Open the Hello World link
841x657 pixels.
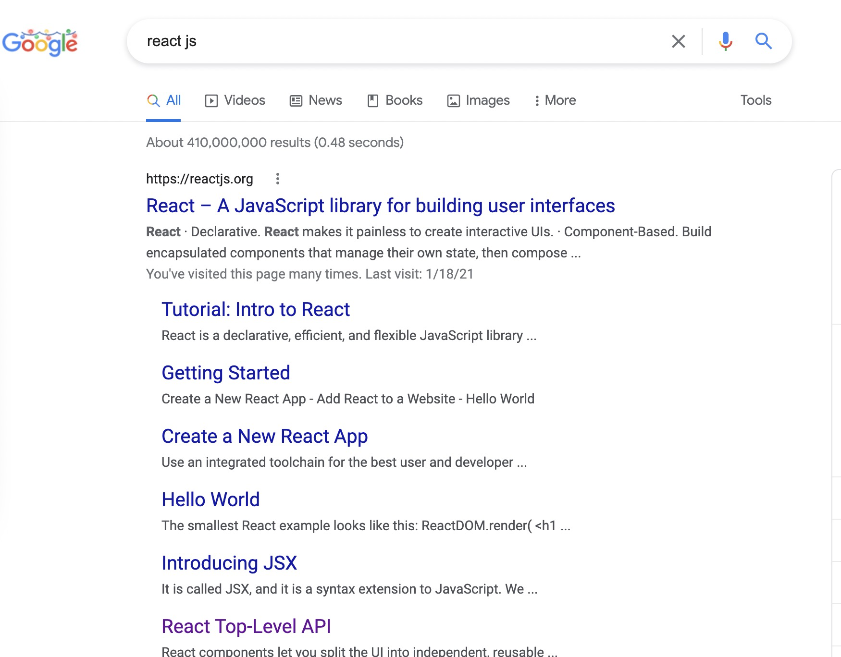210,499
